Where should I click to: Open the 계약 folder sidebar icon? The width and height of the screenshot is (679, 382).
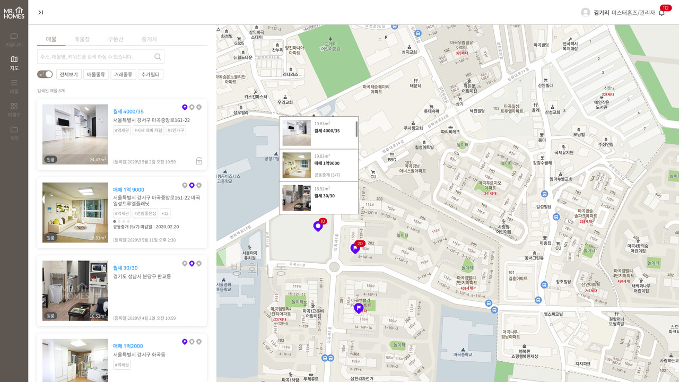pos(14,133)
